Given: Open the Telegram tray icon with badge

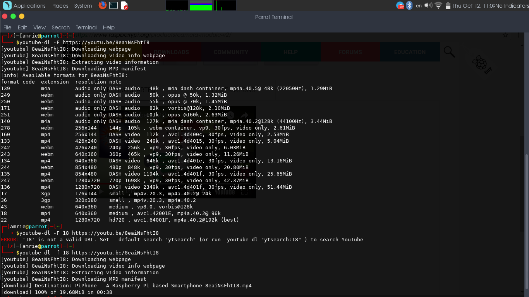Looking at the screenshot, I should click(x=400, y=5).
